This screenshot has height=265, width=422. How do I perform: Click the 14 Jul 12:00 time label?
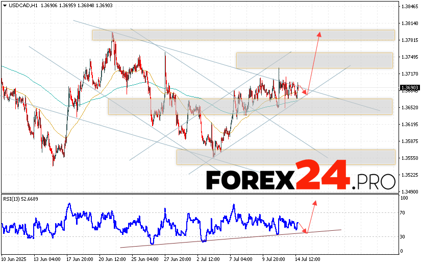tap(307, 259)
